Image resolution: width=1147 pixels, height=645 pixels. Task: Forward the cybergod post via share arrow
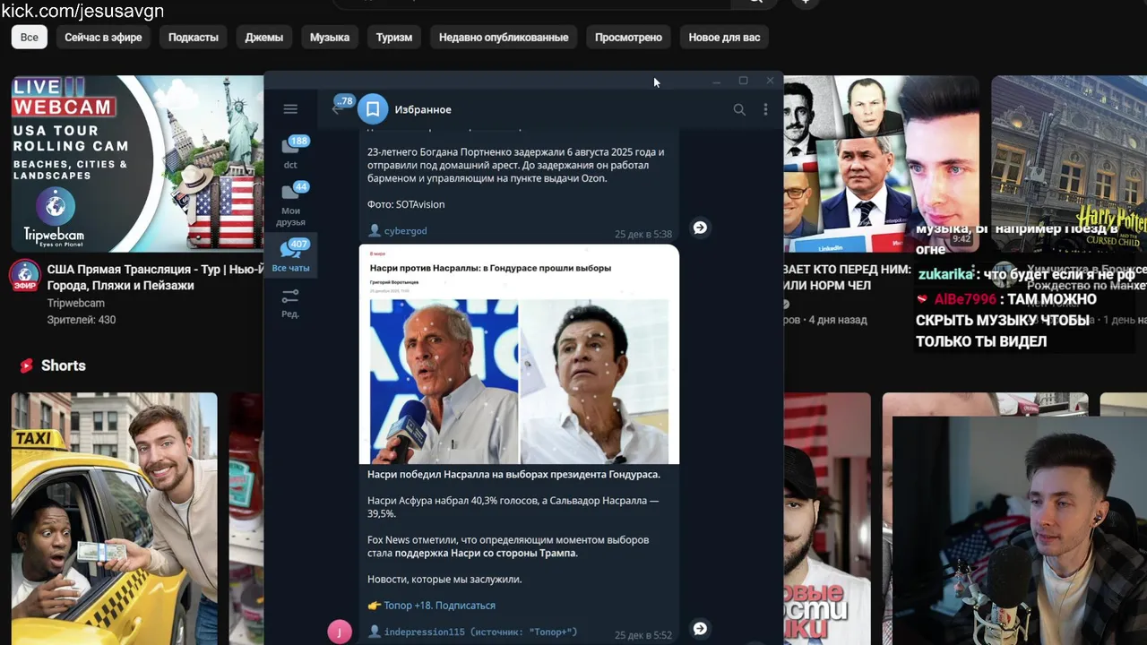(x=700, y=228)
